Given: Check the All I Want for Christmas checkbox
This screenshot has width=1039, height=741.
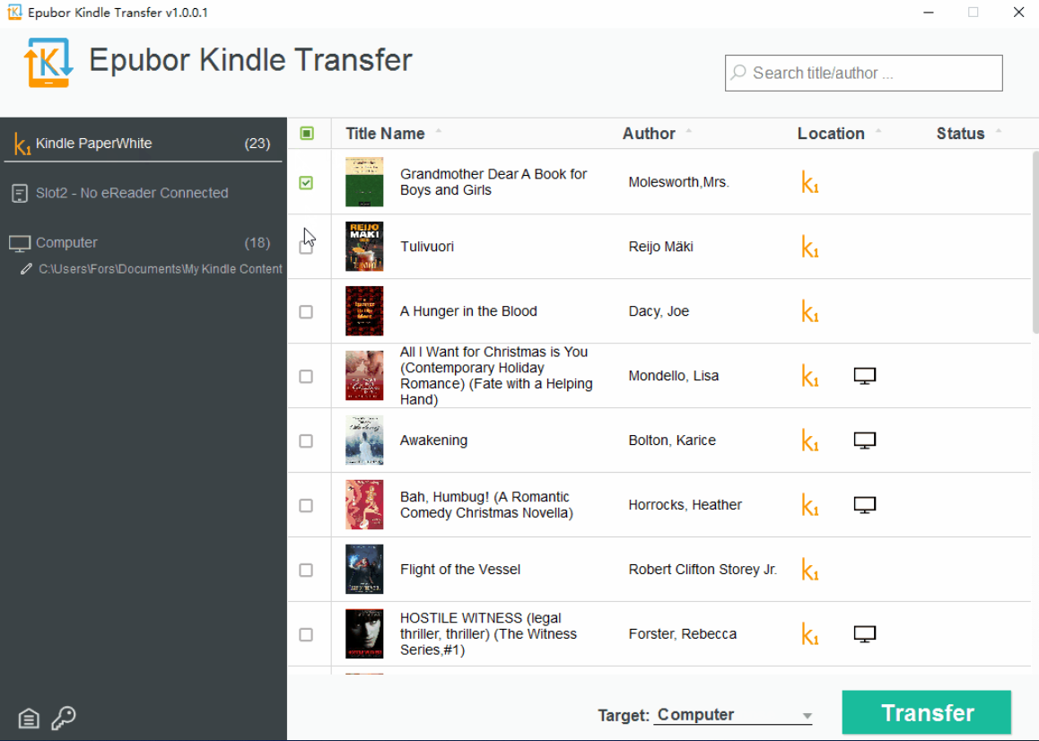Looking at the screenshot, I should (x=306, y=377).
